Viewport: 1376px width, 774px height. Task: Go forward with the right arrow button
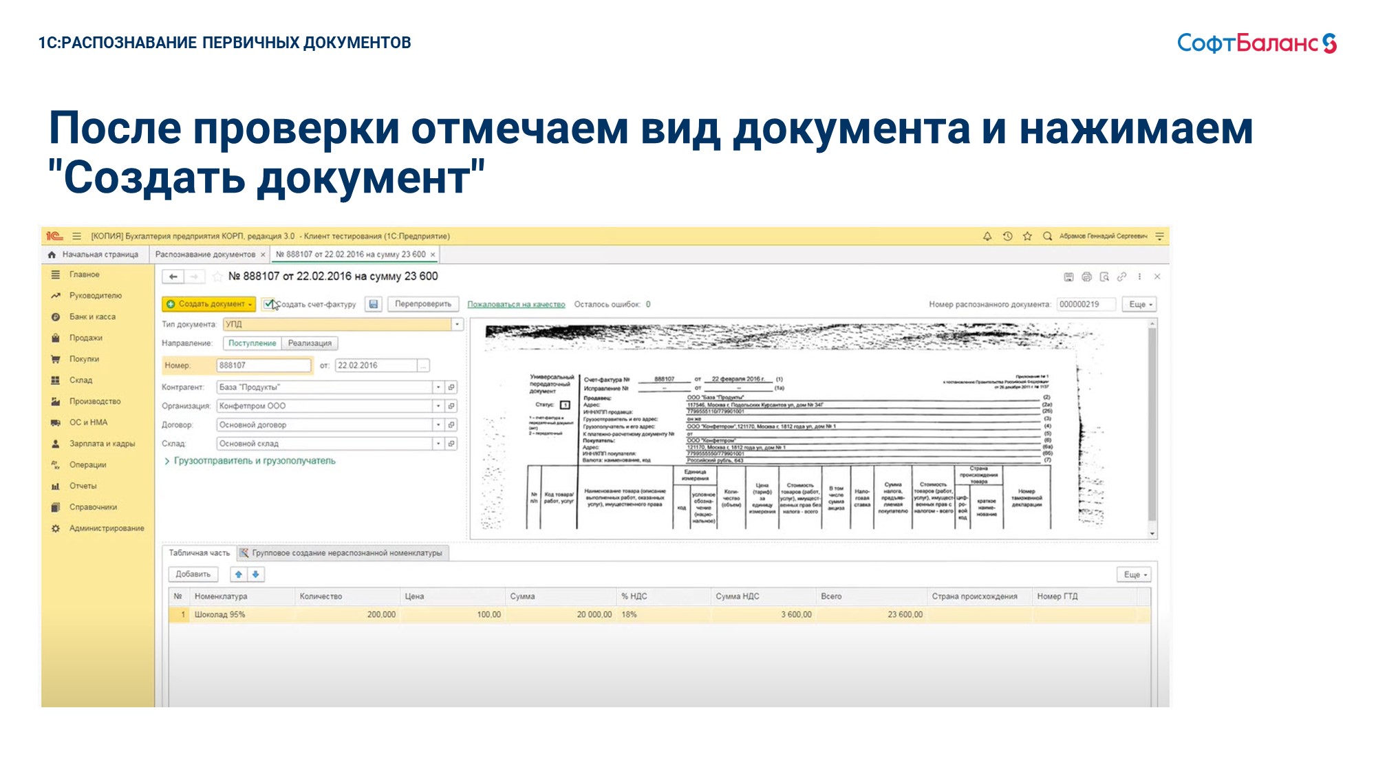195,277
